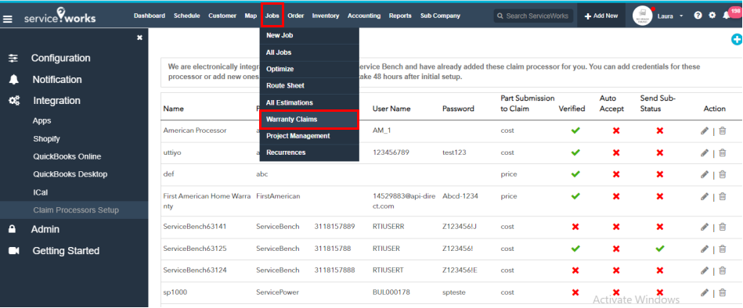Open the notifications bell with the 198 badge
The image size is (743, 308).
pos(727,15)
